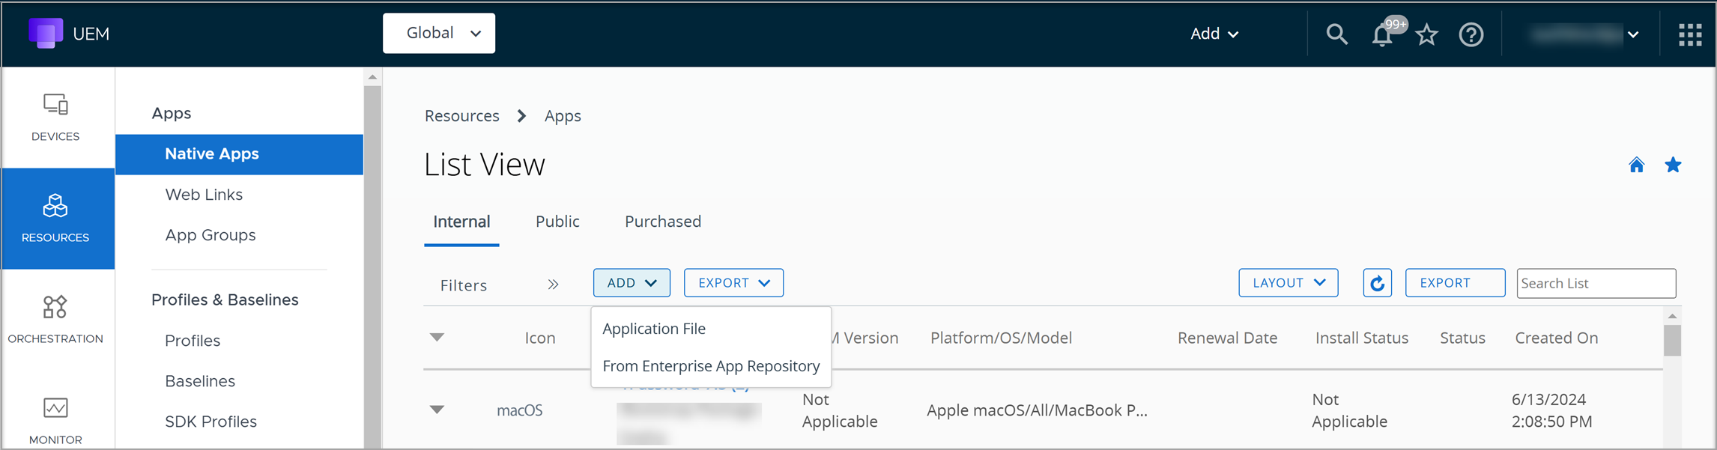The width and height of the screenshot is (1717, 450).
Task: Select Native Apps in sidebar
Action: pyautogui.click(x=239, y=154)
